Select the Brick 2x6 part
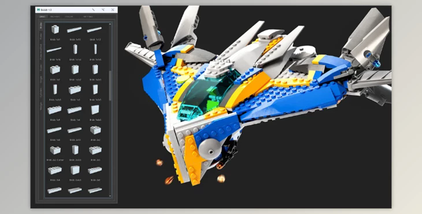The width and height of the screenshot is (422, 214). point(95,170)
